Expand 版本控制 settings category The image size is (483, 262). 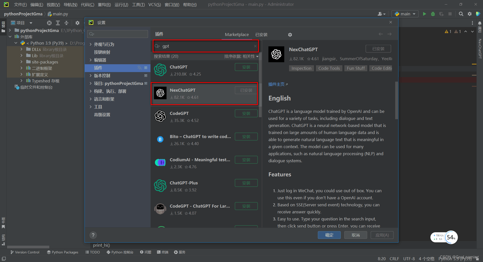pyautogui.click(x=91, y=76)
